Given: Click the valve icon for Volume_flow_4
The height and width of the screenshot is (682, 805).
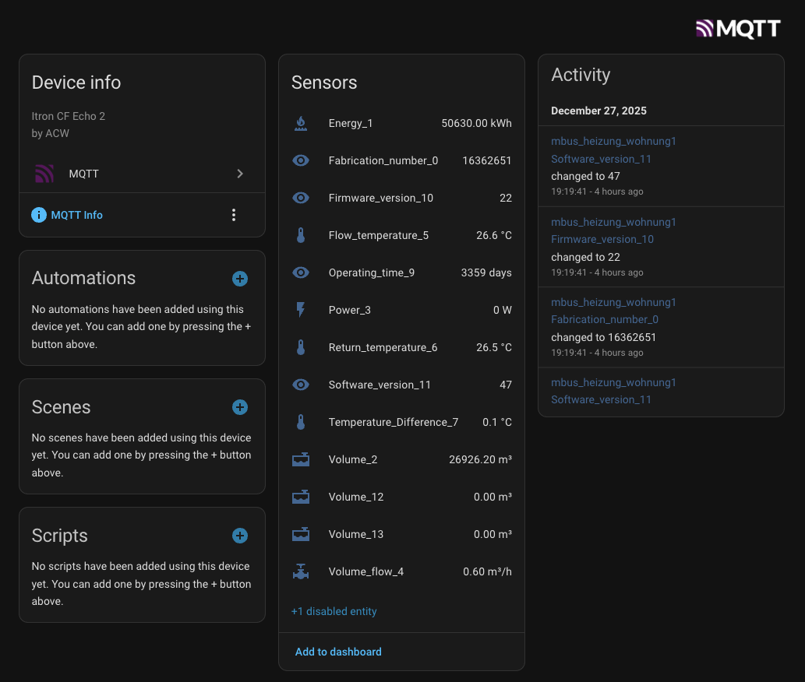Looking at the screenshot, I should 301,571.
